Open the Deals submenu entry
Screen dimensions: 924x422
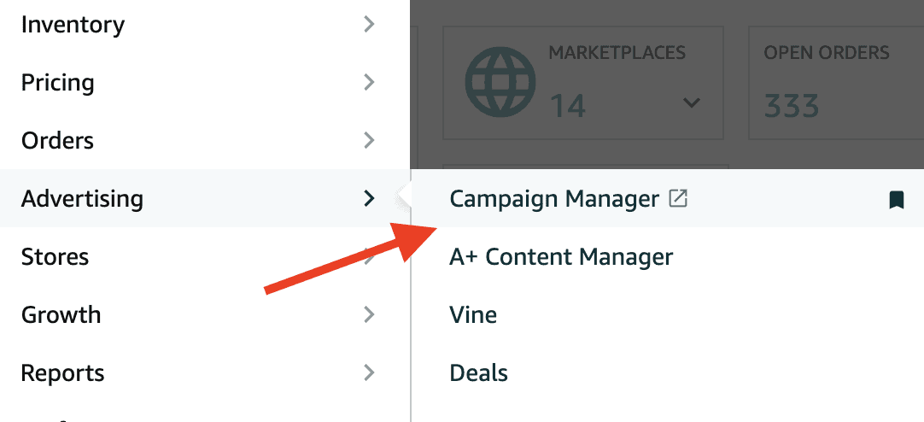478,373
